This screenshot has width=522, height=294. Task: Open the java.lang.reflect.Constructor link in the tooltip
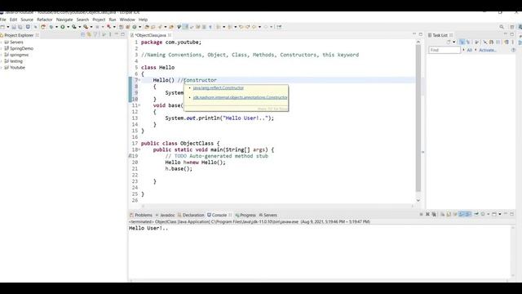(x=219, y=88)
